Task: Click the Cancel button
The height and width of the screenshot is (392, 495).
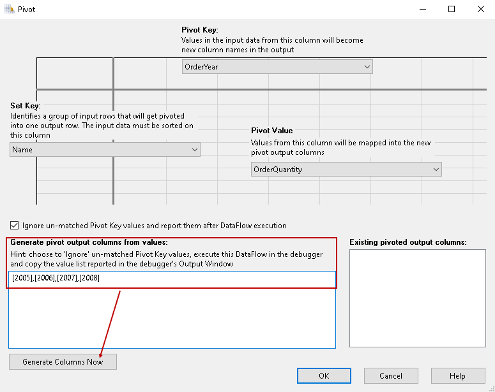Action: (391, 376)
